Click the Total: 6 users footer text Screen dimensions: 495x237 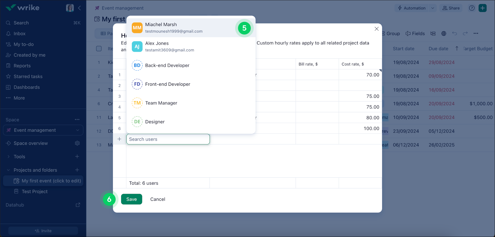144,183
